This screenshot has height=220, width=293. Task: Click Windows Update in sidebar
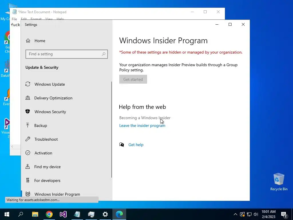point(50,84)
